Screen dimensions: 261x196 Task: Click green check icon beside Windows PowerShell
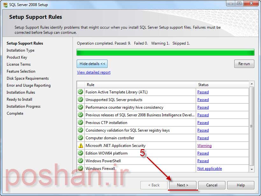[x=81, y=161]
